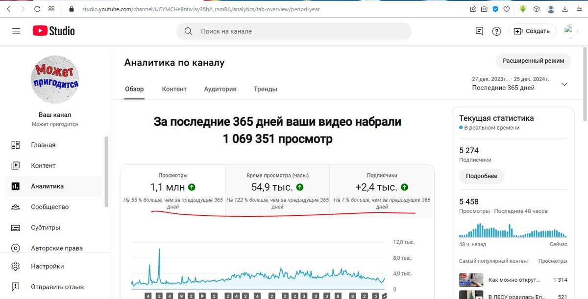Toggle the sidebar with the hamburger menu
Screen dimensions: 588x299
[x=16, y=31]
